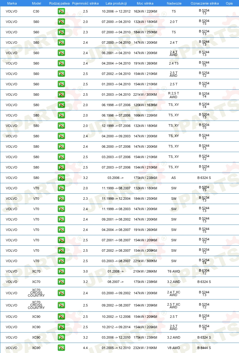Click fuel icon for V70 2.3 184kW row
239x353 pixels.
pos(61,198)
